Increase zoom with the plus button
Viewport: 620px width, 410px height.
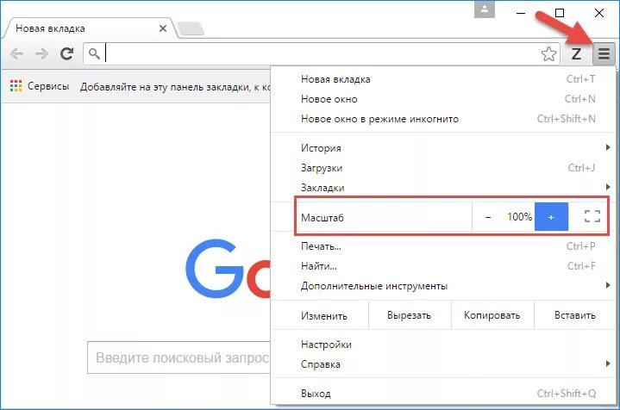pos(551,216)
